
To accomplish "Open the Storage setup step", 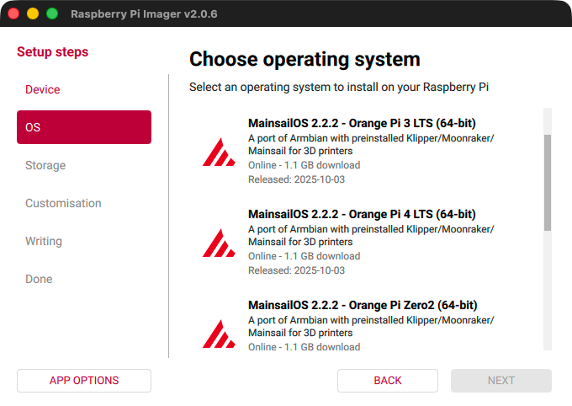I will point(84,165).
